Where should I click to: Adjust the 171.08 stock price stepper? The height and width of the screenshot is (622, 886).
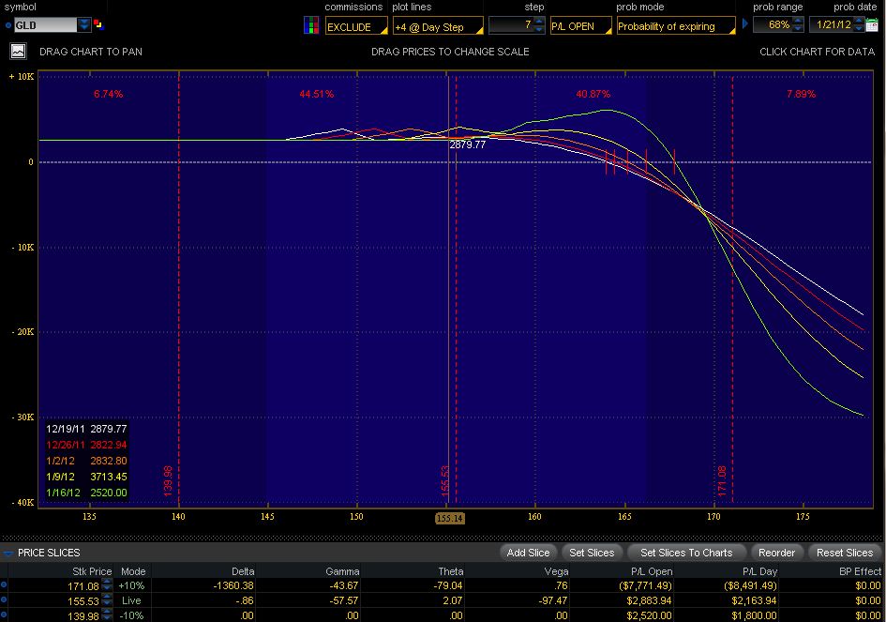107,585
